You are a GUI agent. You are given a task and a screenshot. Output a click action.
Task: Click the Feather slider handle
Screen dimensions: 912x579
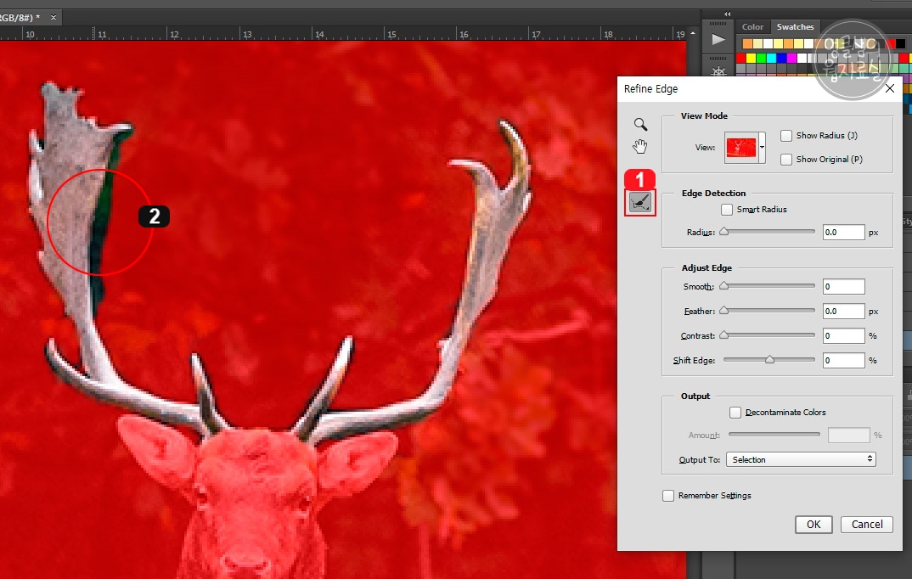tap(723, 311)
